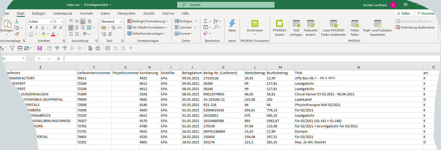Switch to the Ansicht tab
Viewport: 441px width, 150px height.
149,14
